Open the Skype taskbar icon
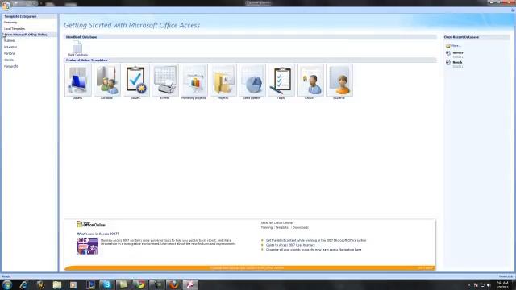The image size is (516, 290). (x=107, y=284)
